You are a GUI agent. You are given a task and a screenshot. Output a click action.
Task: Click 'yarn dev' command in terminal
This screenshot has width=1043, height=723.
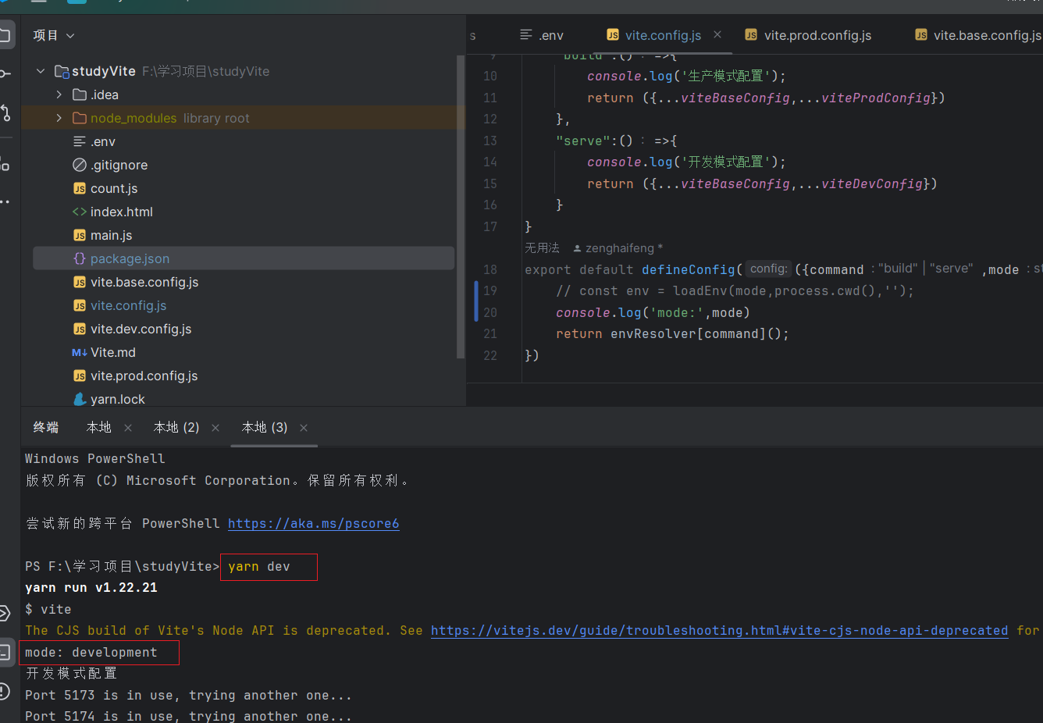(x=259, y=567)
